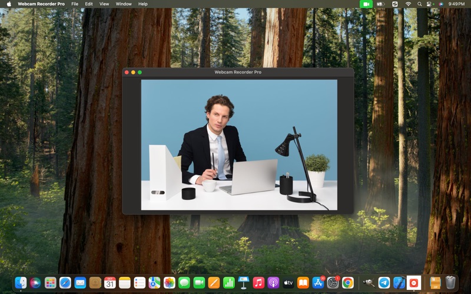The image size is (471, 294).
Task: Launch Telegram from the dock
Action: (384, 282)
